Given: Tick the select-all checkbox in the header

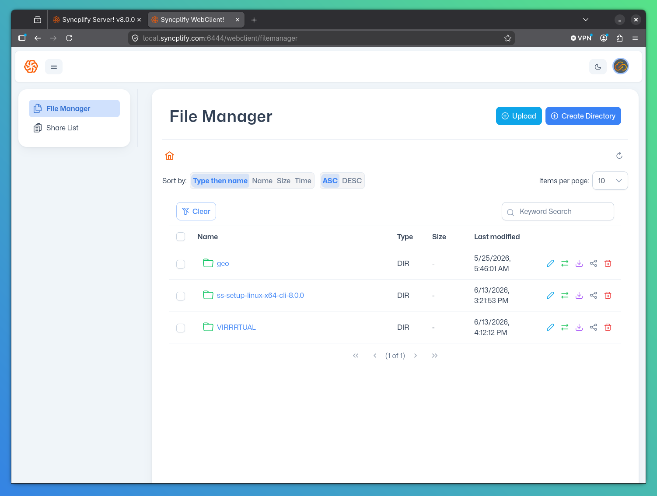Looking at the screenshot, I should [181, 237].
